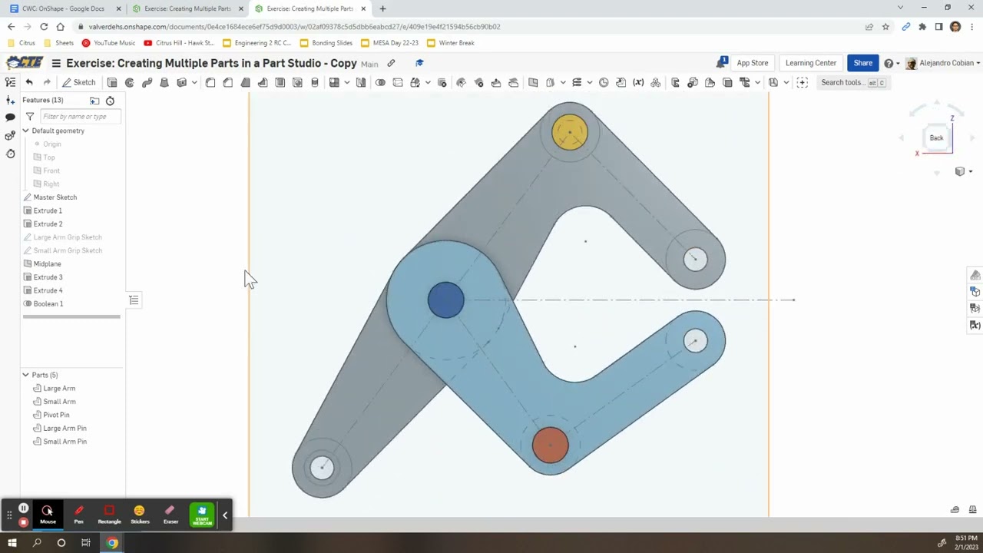The width and height of the screenshot is (983, 553).
Task: Open the Mirror tool icon
Action: [361, 82]
